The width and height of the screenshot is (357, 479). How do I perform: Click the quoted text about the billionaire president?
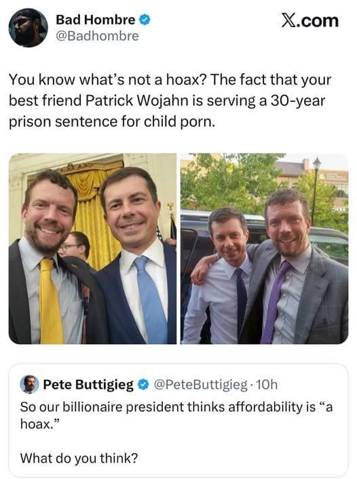[176, 415]
